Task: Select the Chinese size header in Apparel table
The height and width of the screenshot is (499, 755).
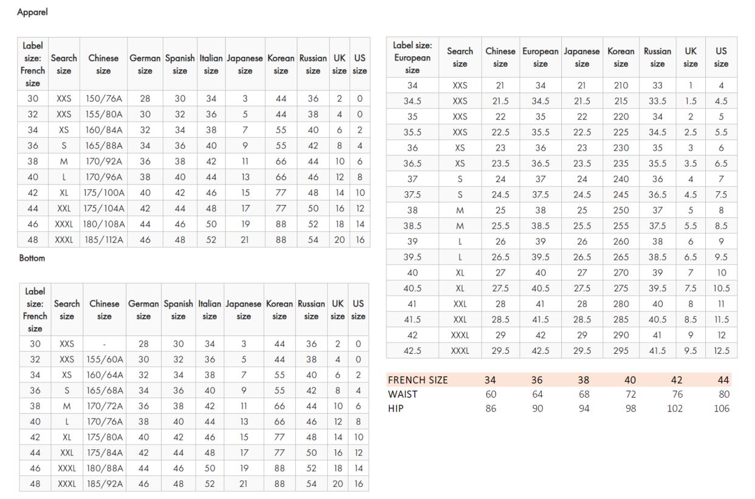Action: [x=103, y=64]
